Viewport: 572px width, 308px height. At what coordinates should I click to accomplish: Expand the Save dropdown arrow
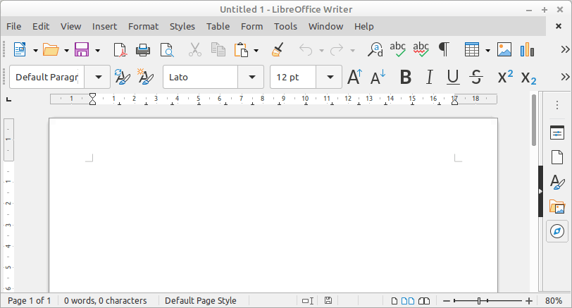click(97, 50)
